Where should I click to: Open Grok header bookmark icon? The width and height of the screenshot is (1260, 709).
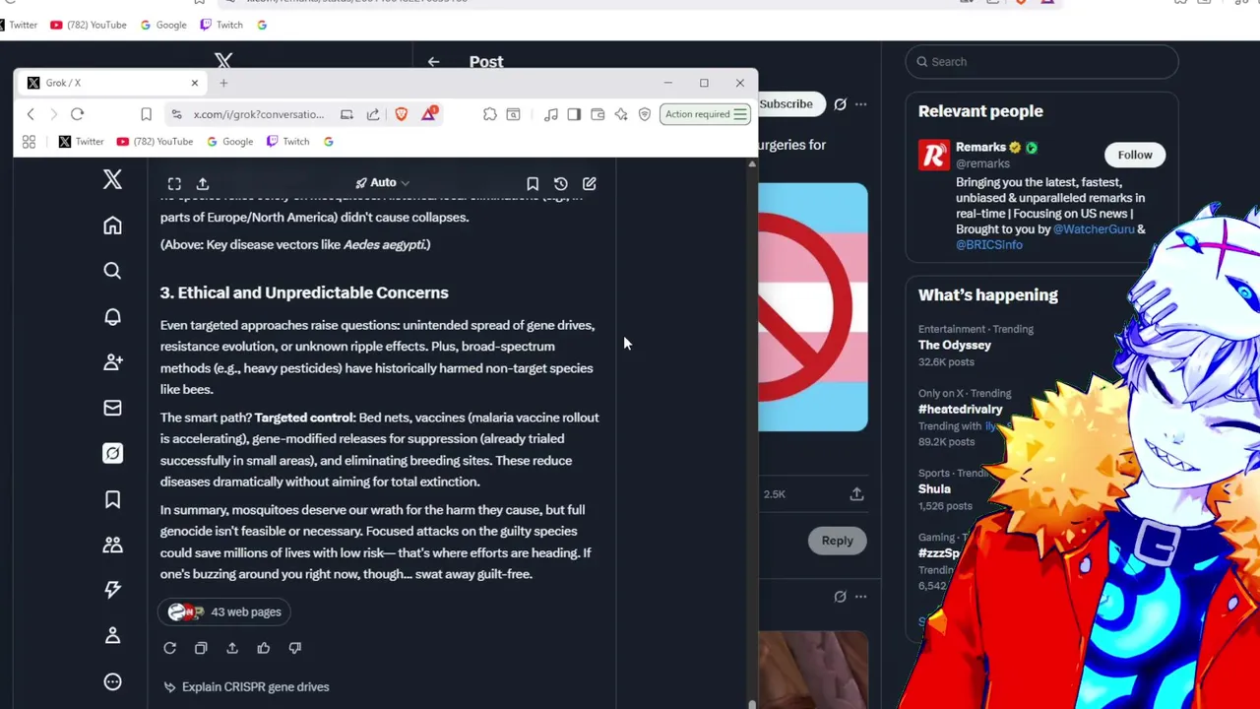click(x=533, y=183)
